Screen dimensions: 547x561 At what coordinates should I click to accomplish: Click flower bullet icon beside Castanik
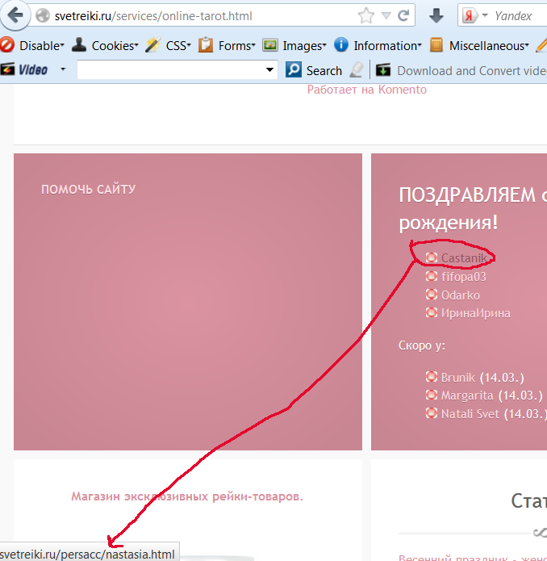pyautogui.click(x=432, y=257)
